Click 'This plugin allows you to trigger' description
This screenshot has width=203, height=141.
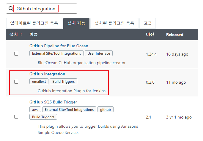pyautogui.click(x=88, y=129)
